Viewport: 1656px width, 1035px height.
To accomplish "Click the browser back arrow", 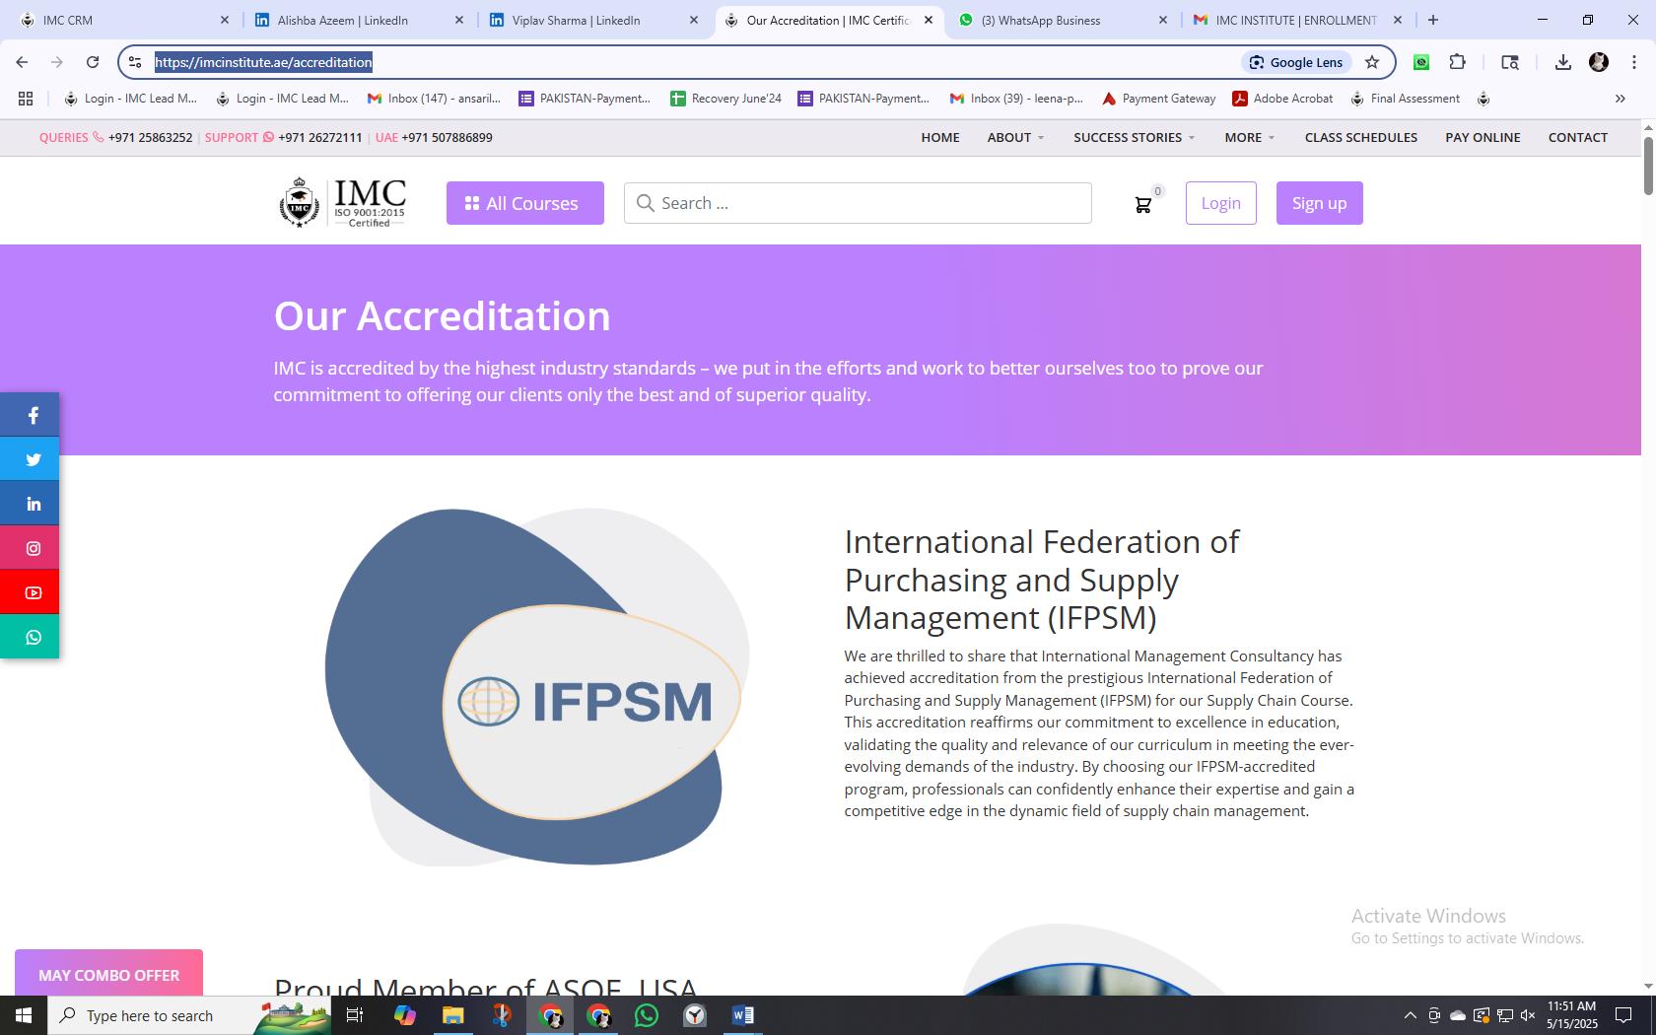I will point(22,62).
